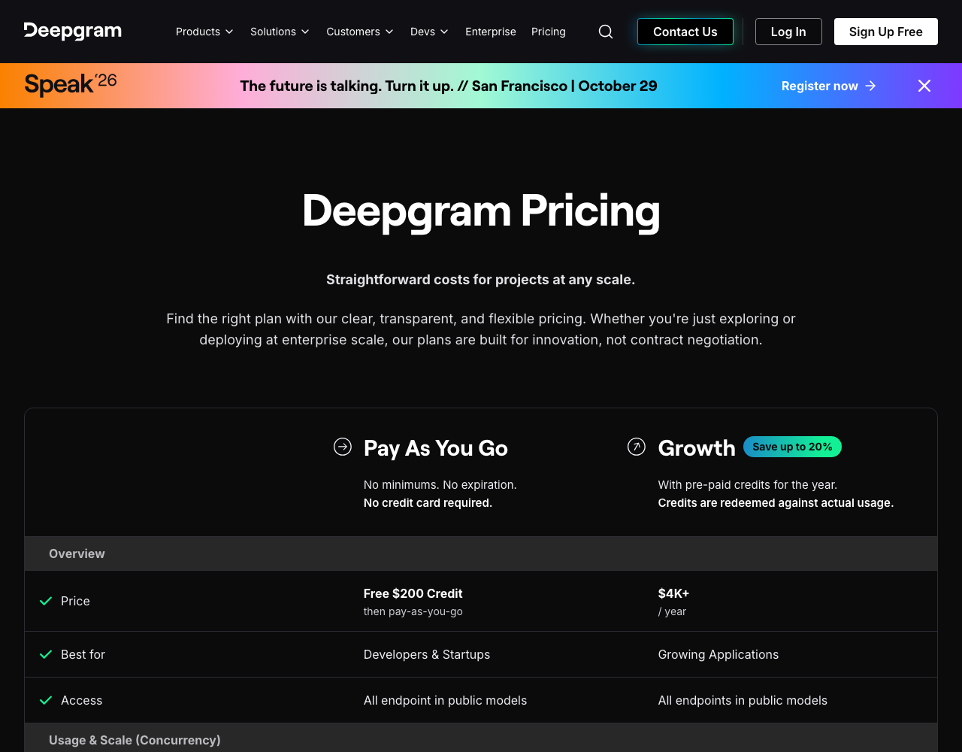This screenshot has width=962, height=752.
Task: Expand the Devs dropdown menu
Action: [x=430, y=32]
